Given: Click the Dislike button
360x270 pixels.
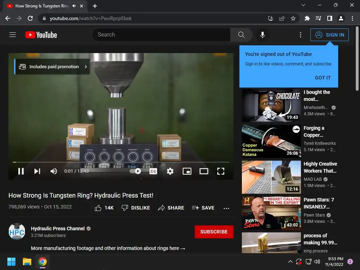Looking at the screenshot, I should [x=136, y=208].
